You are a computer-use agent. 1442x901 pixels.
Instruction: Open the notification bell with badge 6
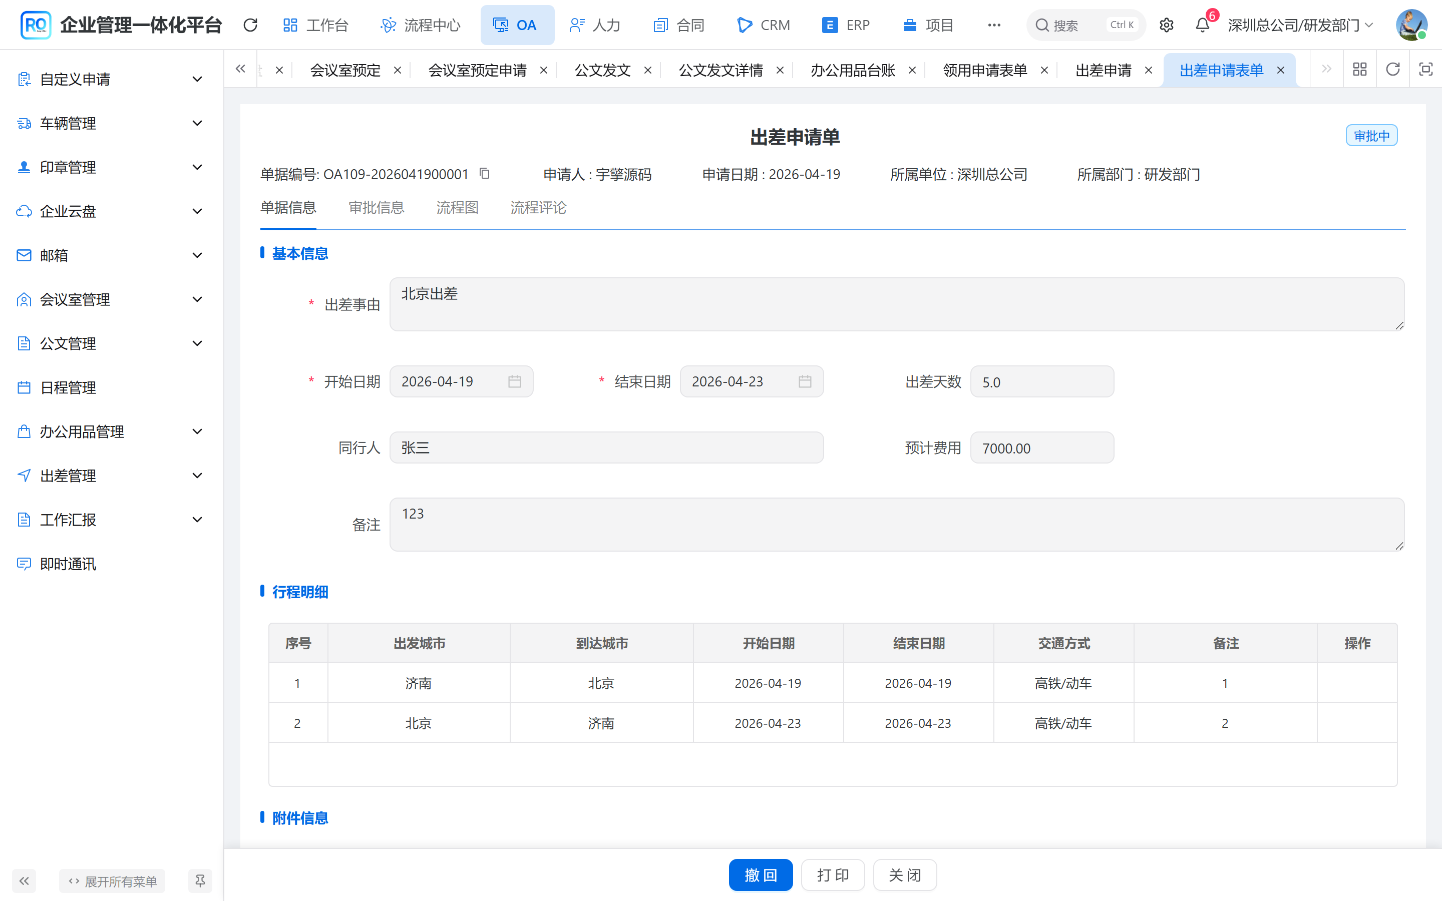(1203, 25)
